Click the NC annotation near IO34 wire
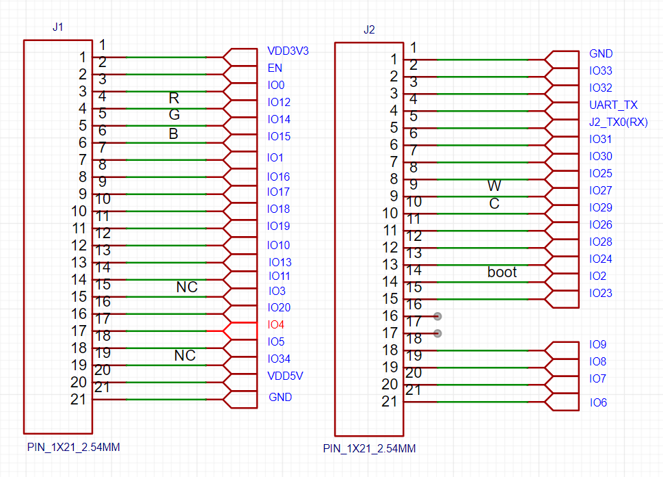This screenshot has width=663, height=477. pos(185,356)
